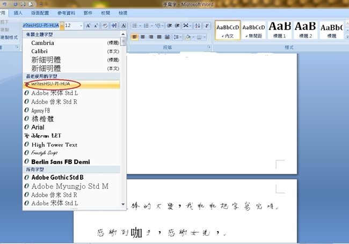Open the 校閱 ribbon tab
Image resolution: width=349 pixels, height=244 pixels.
[x=105, y=13]
